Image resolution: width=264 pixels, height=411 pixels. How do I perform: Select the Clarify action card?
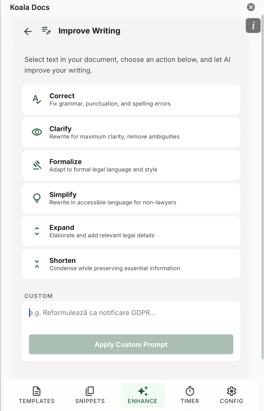click(x=131, y=132)
